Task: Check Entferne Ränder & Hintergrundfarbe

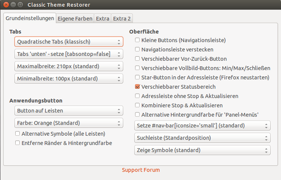Action: pyautogui.click(x=18, y=143)
